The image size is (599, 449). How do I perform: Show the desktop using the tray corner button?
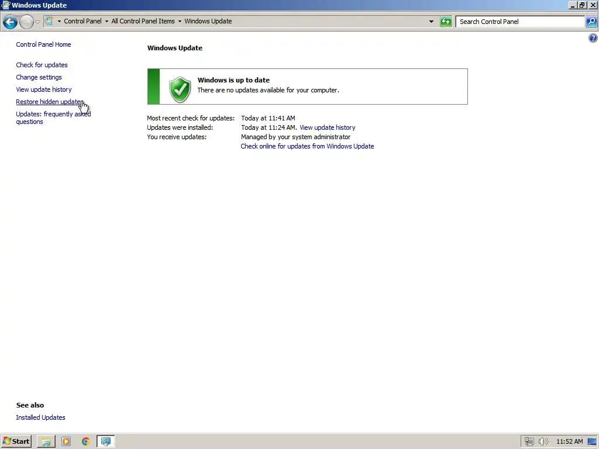click(x=593, y=442)
